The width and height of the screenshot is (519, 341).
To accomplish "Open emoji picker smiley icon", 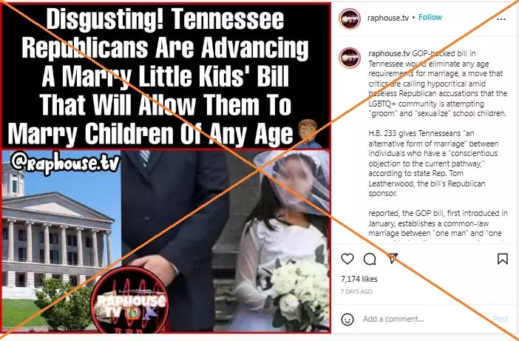I will point(347,320).
